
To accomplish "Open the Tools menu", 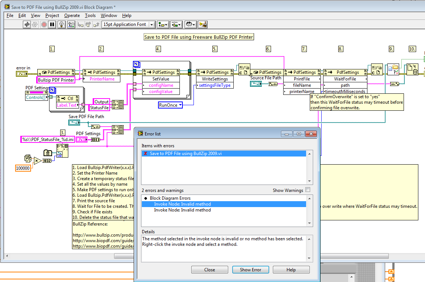I will pos(90,16).
